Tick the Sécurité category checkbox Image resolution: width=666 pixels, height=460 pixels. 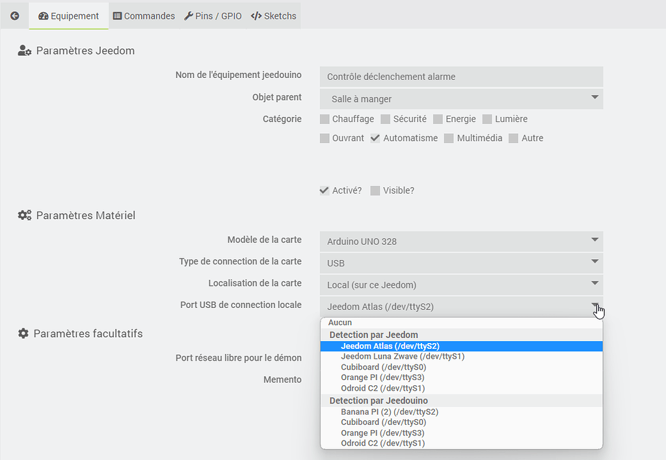pyautogui.click(x=386, y=119)
